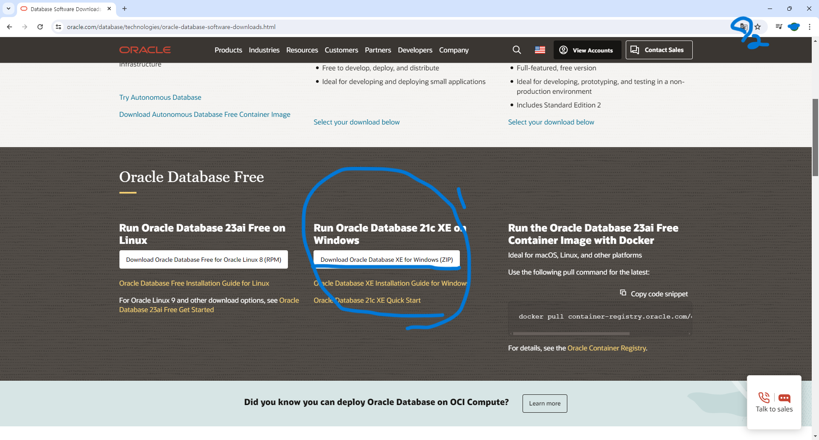Restore down the browser window
The width and height of the screenshot is (819, 440).
[x=790, y=9]
